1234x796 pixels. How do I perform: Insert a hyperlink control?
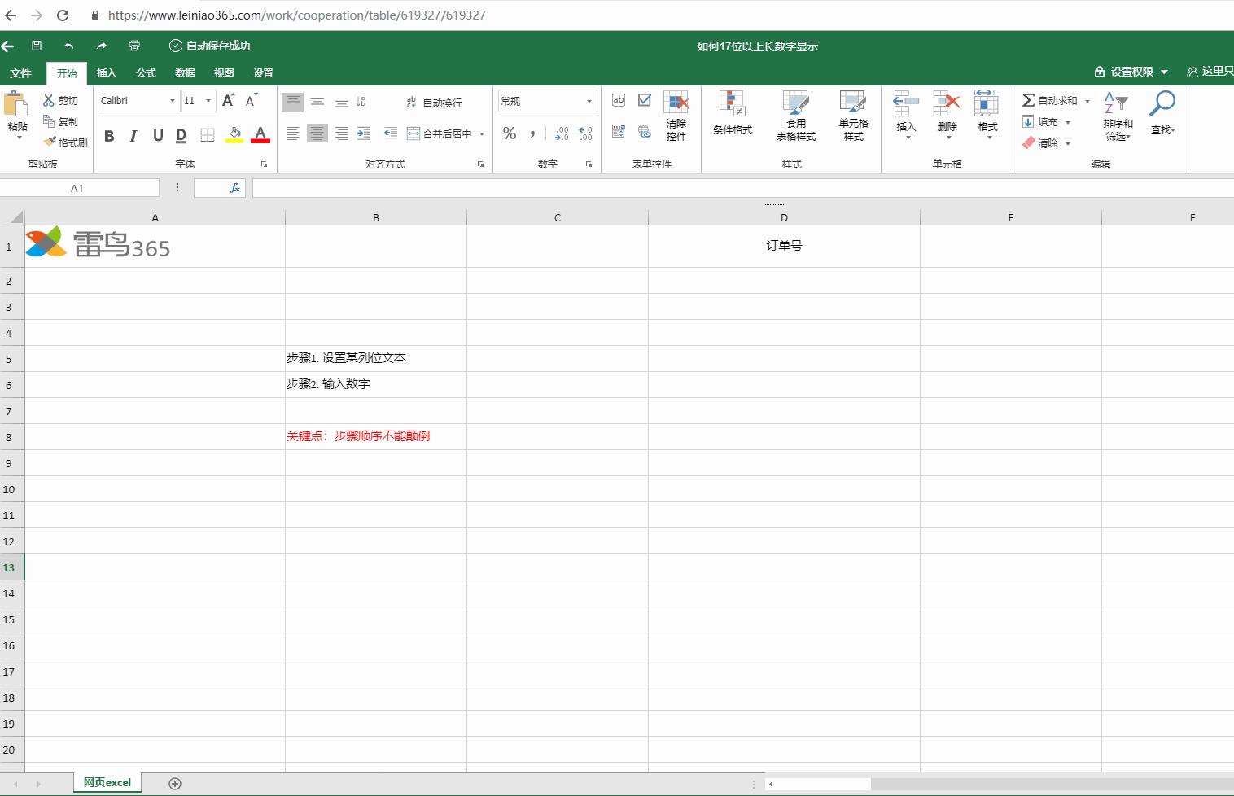(x=645, y=131)
